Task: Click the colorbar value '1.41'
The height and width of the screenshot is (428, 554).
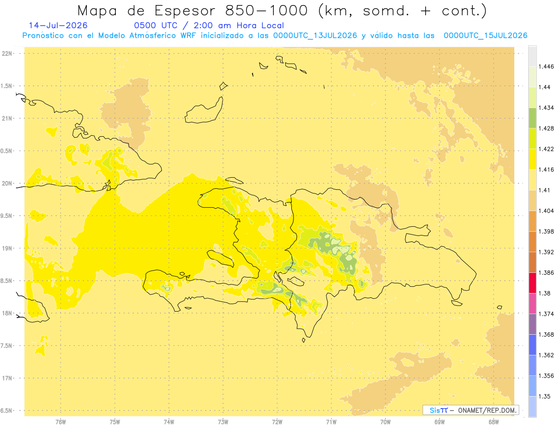Action: coord(544,190)
